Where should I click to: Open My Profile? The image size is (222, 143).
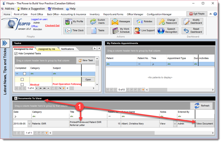click(x=74, y=21)
